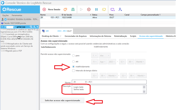Click the blue pause session icon
Viewport: 176px width, 110px height.
[x=96, y=9]
